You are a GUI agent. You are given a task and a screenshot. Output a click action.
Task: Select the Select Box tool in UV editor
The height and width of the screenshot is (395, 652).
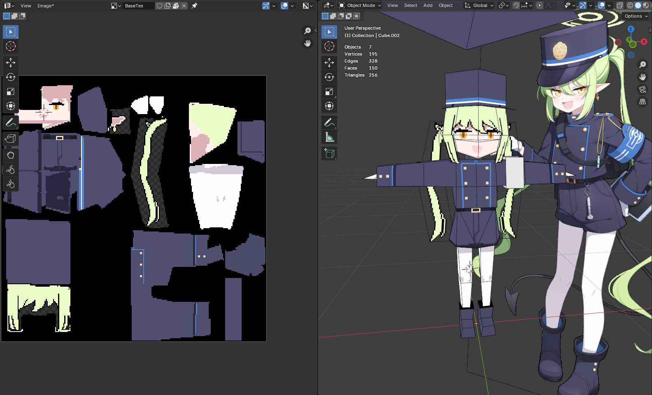point(11,32)
